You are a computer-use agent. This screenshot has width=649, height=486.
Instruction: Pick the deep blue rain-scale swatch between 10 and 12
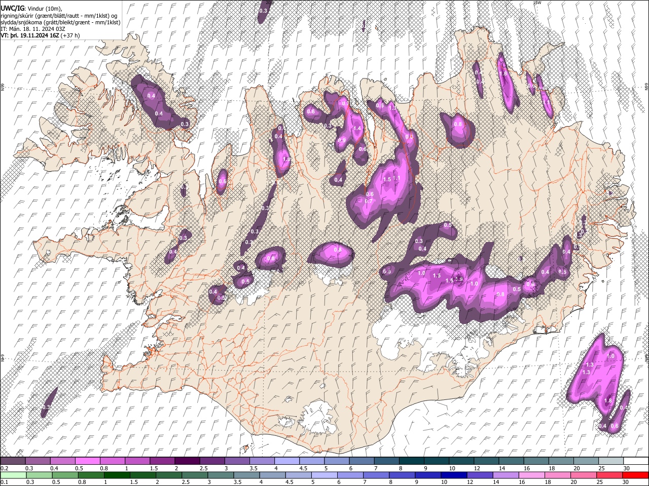pos(454,475)
